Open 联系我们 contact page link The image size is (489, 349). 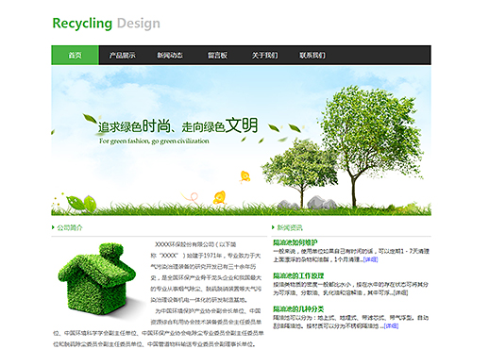click(312, 56)
